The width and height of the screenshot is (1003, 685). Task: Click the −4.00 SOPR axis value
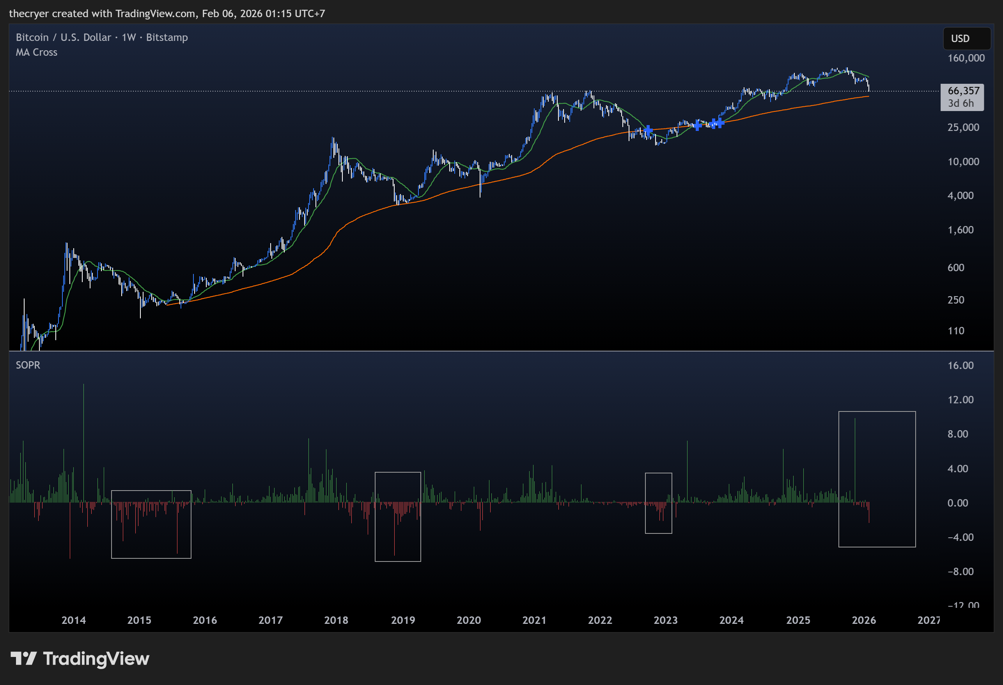(x=961, y=537)
